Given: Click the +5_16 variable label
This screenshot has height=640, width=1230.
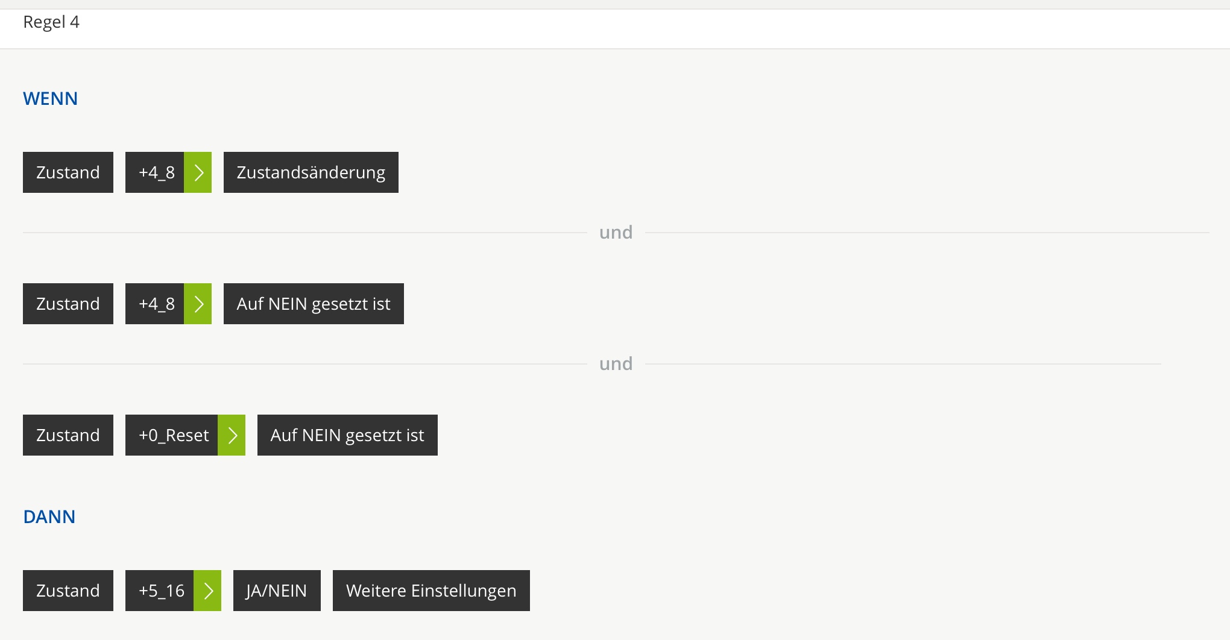Looking at the screenshot, I should coord(160,591).
